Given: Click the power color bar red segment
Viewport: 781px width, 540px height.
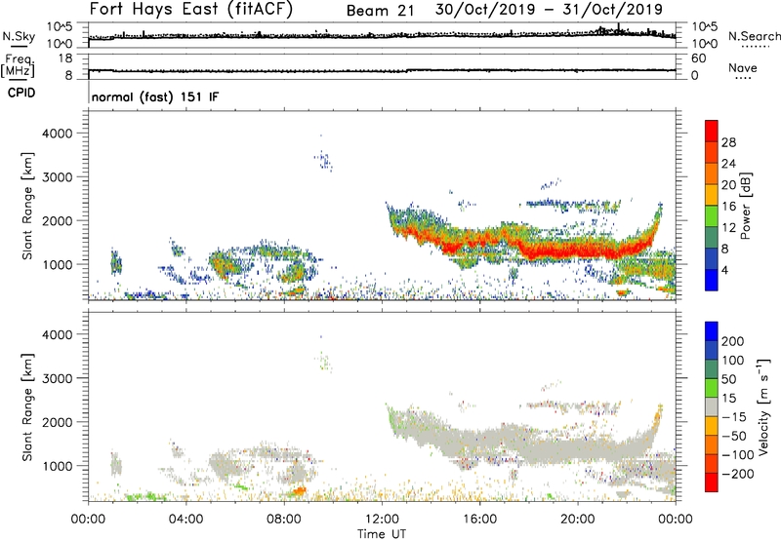Looking at the screenshot, I should (712, 131).
